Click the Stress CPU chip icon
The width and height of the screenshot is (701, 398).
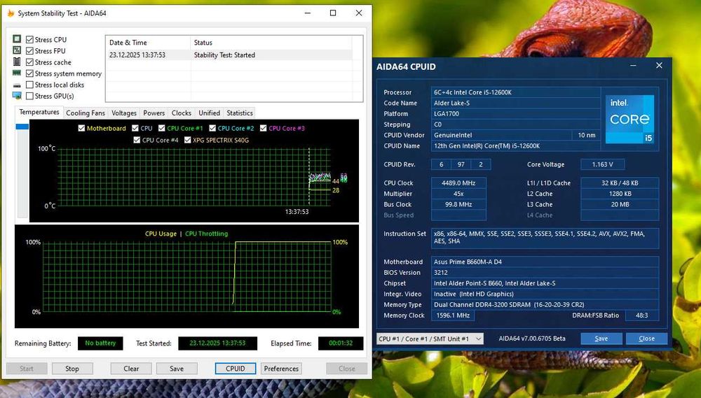17,39
